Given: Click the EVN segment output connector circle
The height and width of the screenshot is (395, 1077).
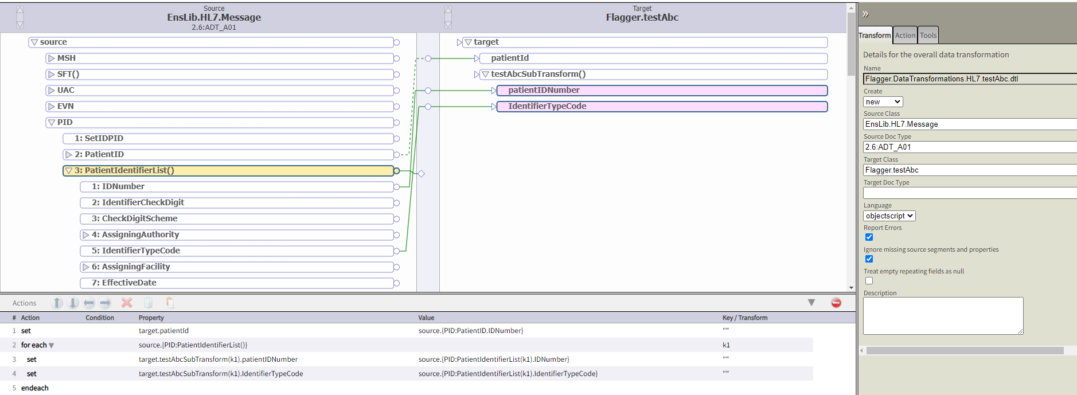Looking at the screenshot, I should tap(396, 107).
